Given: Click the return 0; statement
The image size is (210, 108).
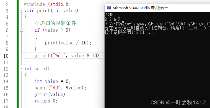Looking at the screenshot, I should tap(46, 101).
